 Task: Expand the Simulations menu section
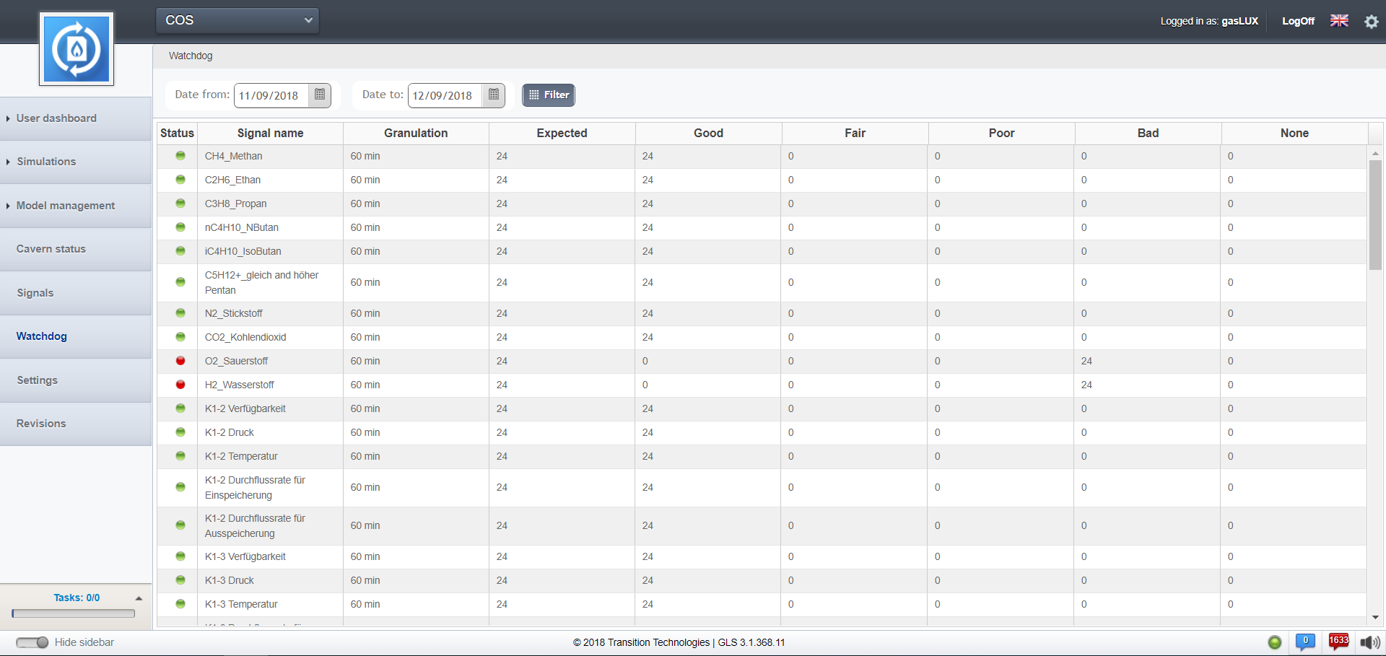point(46,162)
